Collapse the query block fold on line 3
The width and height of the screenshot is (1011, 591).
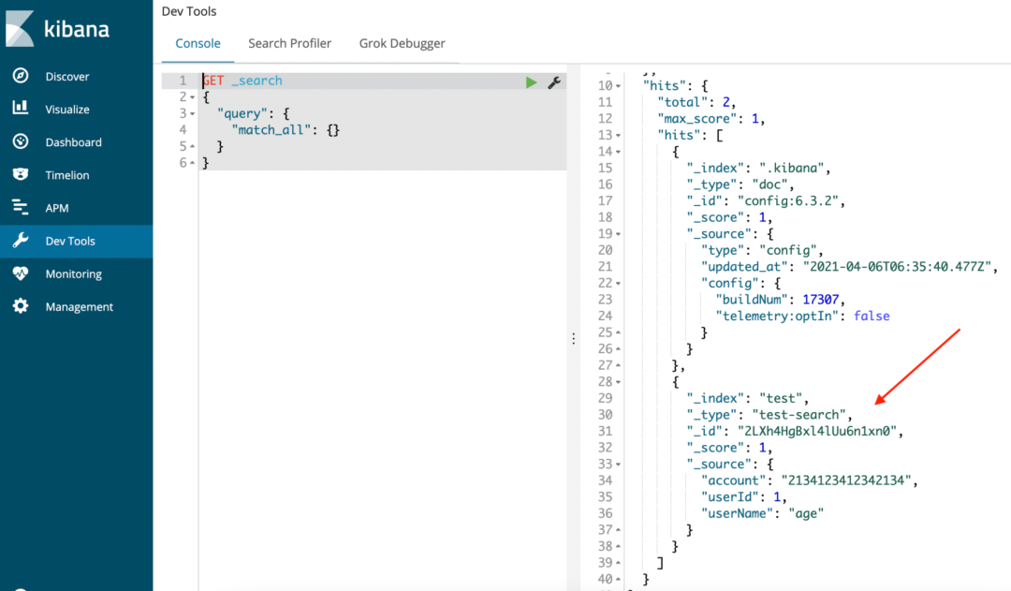click(x=192, y=114)
